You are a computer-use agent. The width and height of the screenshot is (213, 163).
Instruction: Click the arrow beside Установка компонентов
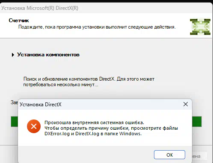[x=13, y=55]
